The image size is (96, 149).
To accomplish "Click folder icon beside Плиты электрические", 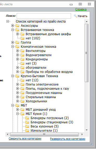I will point(22,84).
